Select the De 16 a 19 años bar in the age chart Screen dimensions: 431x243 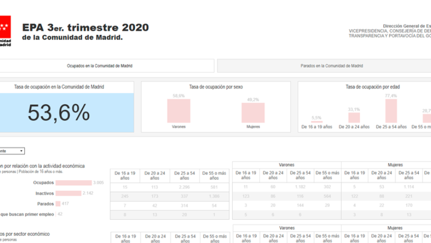click(x=316, y=121)
